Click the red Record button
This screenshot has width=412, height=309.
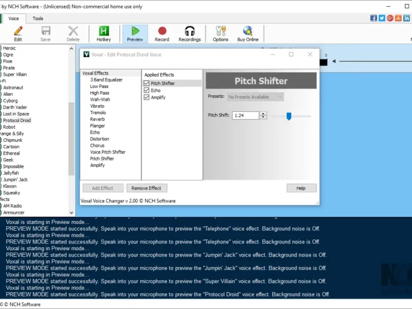[162, 33]
